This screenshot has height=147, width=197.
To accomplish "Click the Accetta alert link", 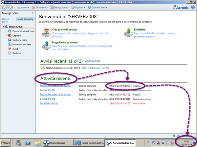I will [105, 68].
